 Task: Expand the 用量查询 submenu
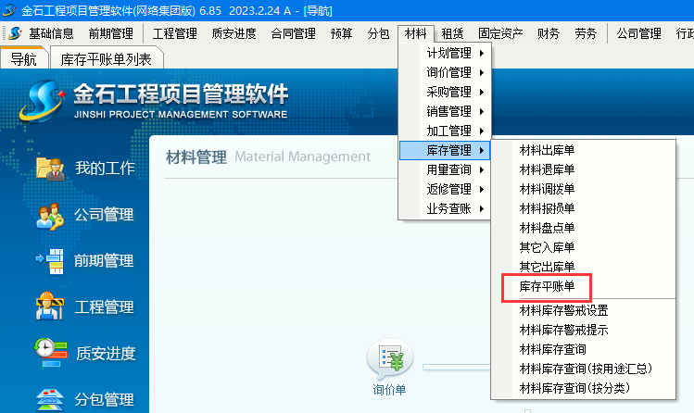pyautogui.click(x=449, y=169)
